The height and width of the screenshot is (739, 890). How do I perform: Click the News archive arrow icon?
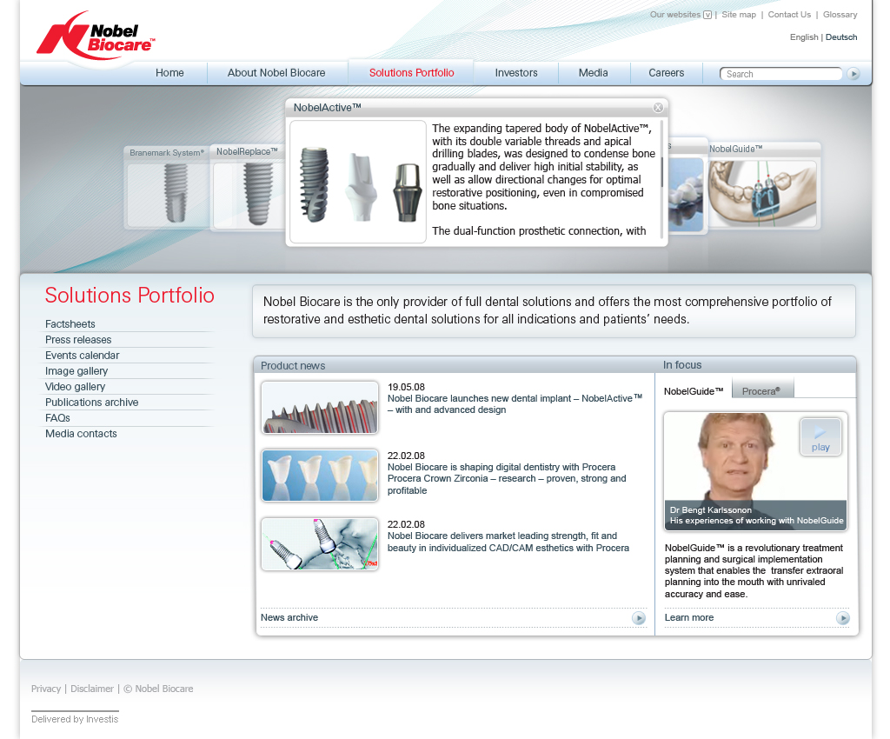(639, 618)
